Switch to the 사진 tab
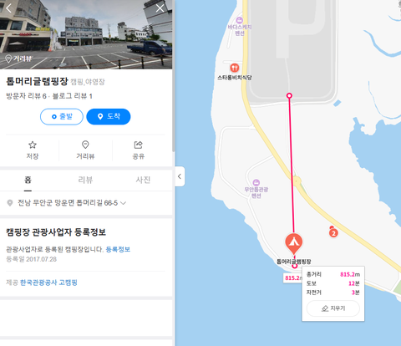 (143, 180)
